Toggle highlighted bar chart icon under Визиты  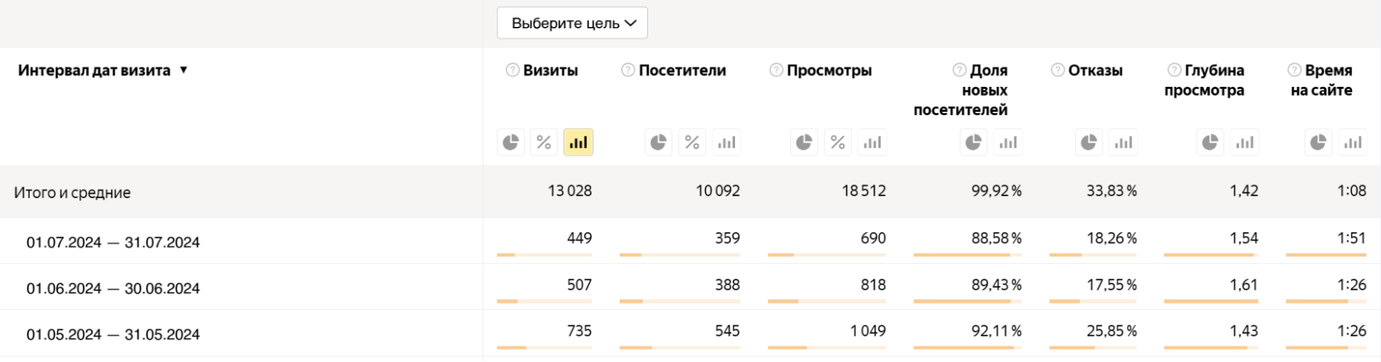click(x=578, y=143)
